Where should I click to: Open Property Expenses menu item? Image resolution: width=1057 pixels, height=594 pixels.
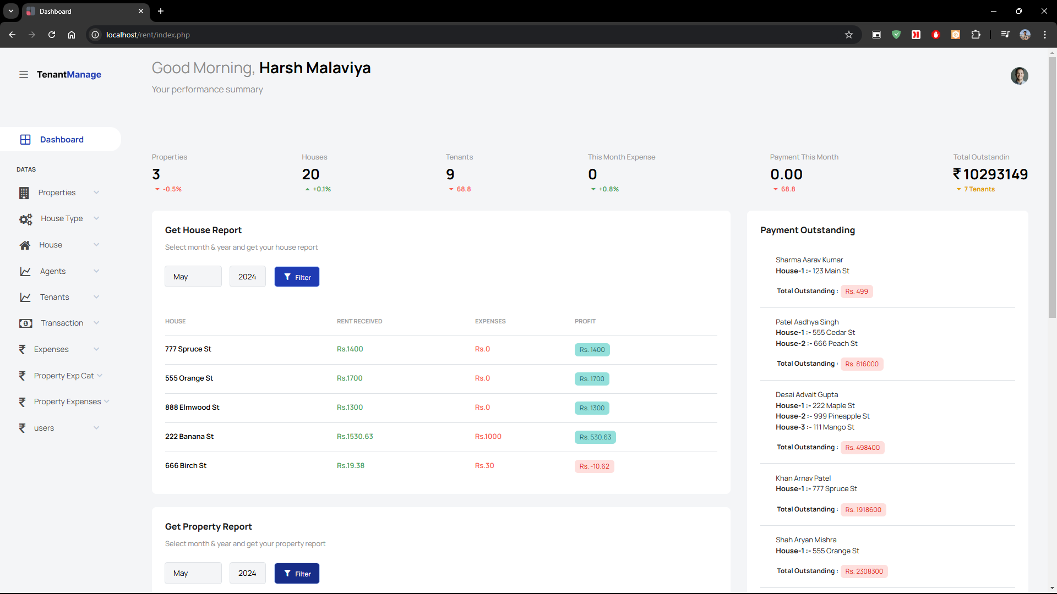pos(67,402)
